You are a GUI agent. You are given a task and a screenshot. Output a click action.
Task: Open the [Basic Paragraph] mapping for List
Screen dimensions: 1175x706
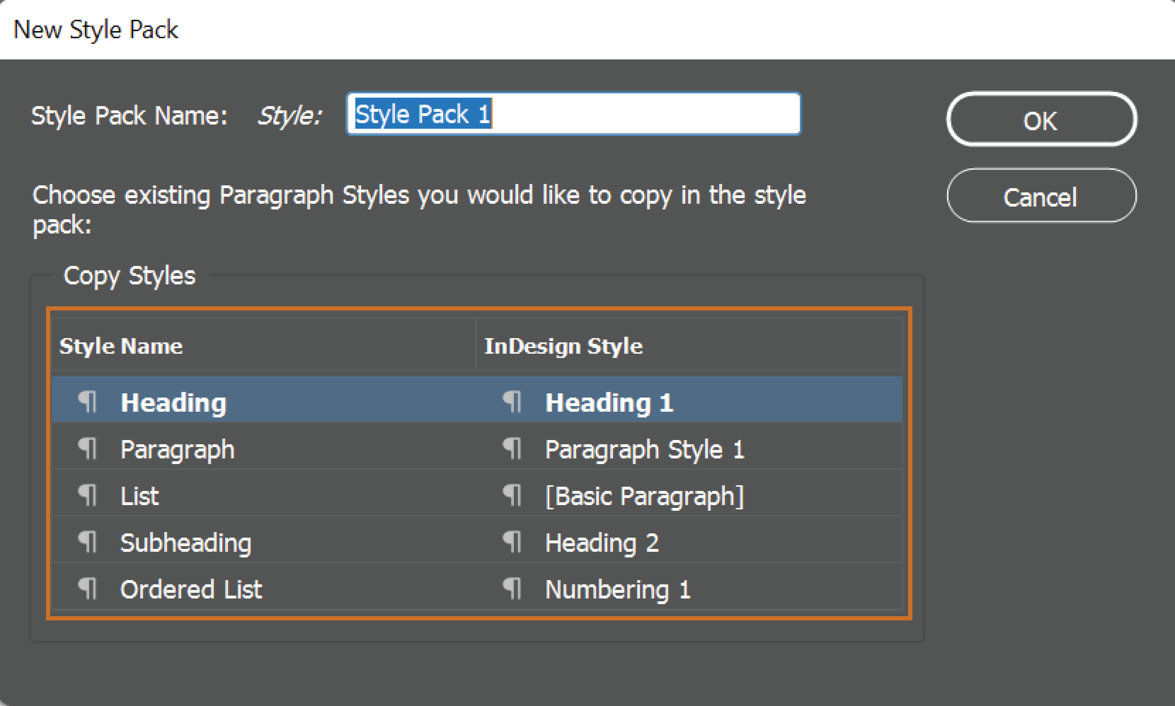click(644, 495)
